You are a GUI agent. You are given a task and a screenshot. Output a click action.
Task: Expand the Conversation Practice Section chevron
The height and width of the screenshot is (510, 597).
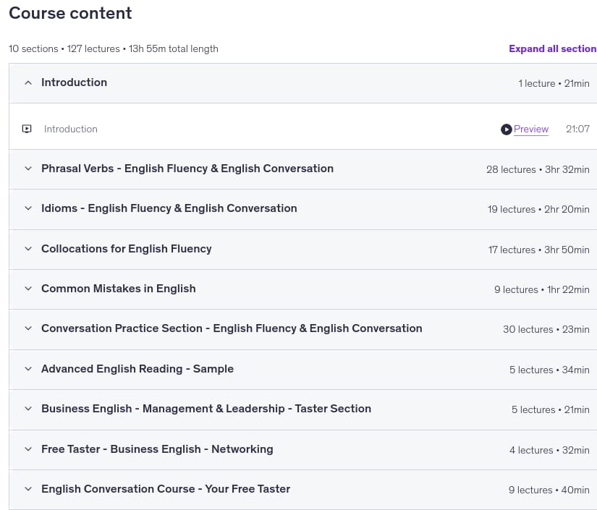[28, 328]
